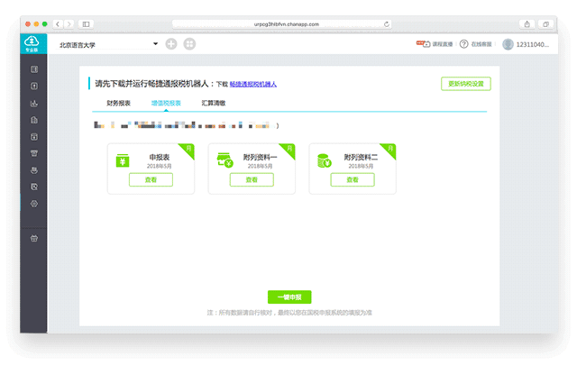Open the gear settings icon in sidebar
Image resolution: width=577 pixels, height=365 pixels.
pos(34,204)
